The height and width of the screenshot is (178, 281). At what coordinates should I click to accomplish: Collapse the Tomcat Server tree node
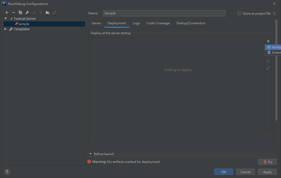6,19
